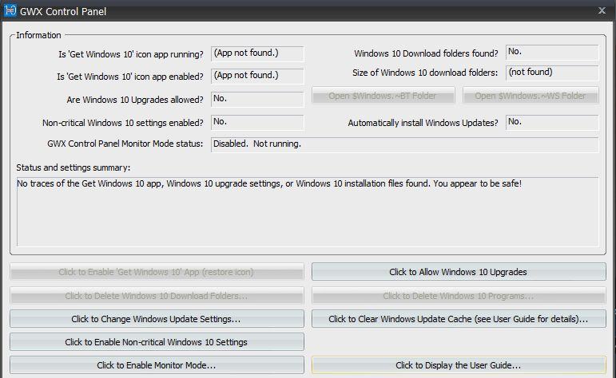Click the 'icon app enabled?' status field
Screen dimensions: 616x378
pos(257,76)
